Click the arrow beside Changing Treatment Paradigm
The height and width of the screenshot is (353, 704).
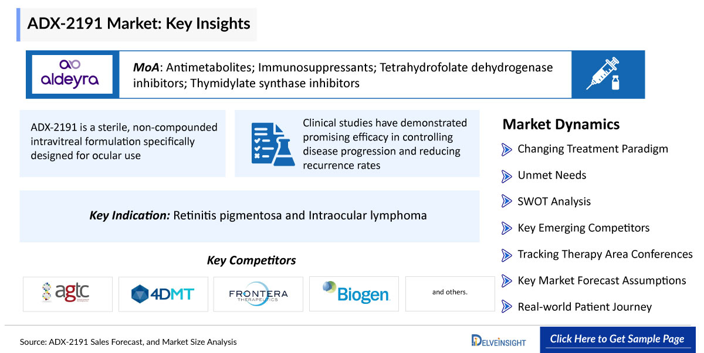(x=507, y=149)
